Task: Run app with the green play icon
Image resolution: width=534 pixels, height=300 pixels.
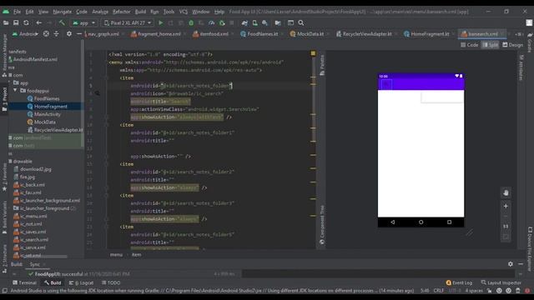Action: 161,22
